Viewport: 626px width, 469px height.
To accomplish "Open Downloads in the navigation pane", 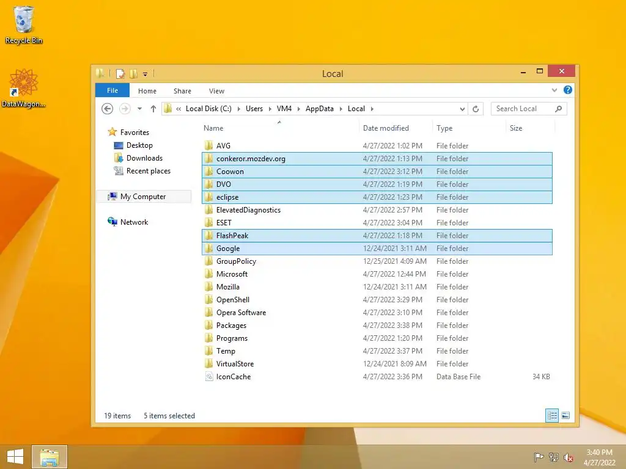I will coord(144,158).
